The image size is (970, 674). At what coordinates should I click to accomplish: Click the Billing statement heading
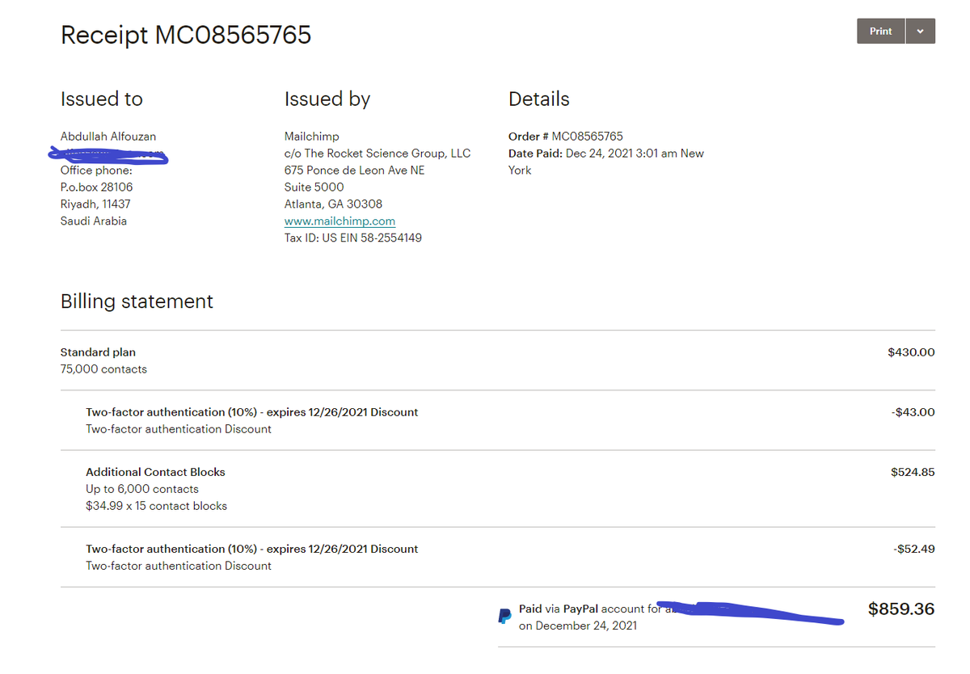[x=137, y=301]
